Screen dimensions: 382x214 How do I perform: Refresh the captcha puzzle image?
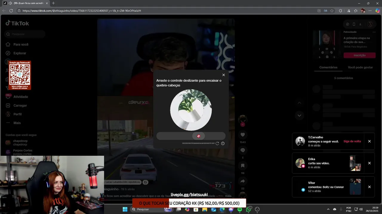tap(217, 143)
